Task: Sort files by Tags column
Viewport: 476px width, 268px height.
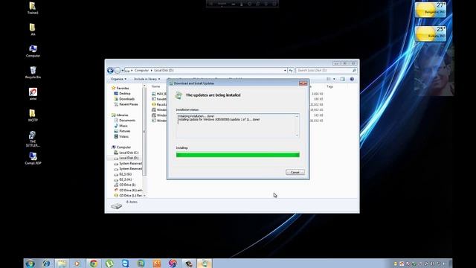Action: click(x=329, y=86)
